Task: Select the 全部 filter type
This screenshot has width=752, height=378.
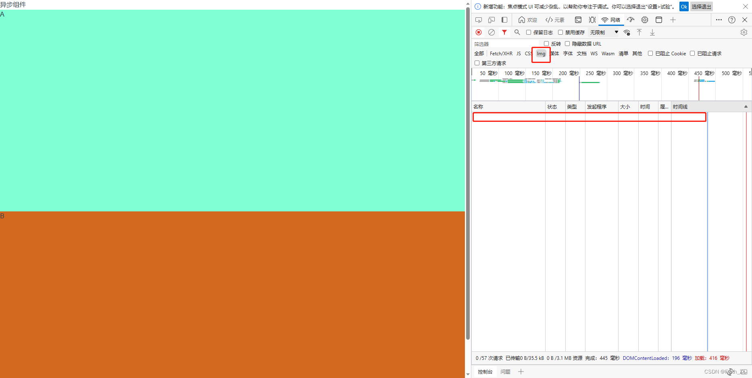Action: click(479, 54)
